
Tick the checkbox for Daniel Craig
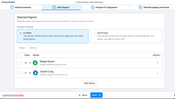[x=21, y=73]
